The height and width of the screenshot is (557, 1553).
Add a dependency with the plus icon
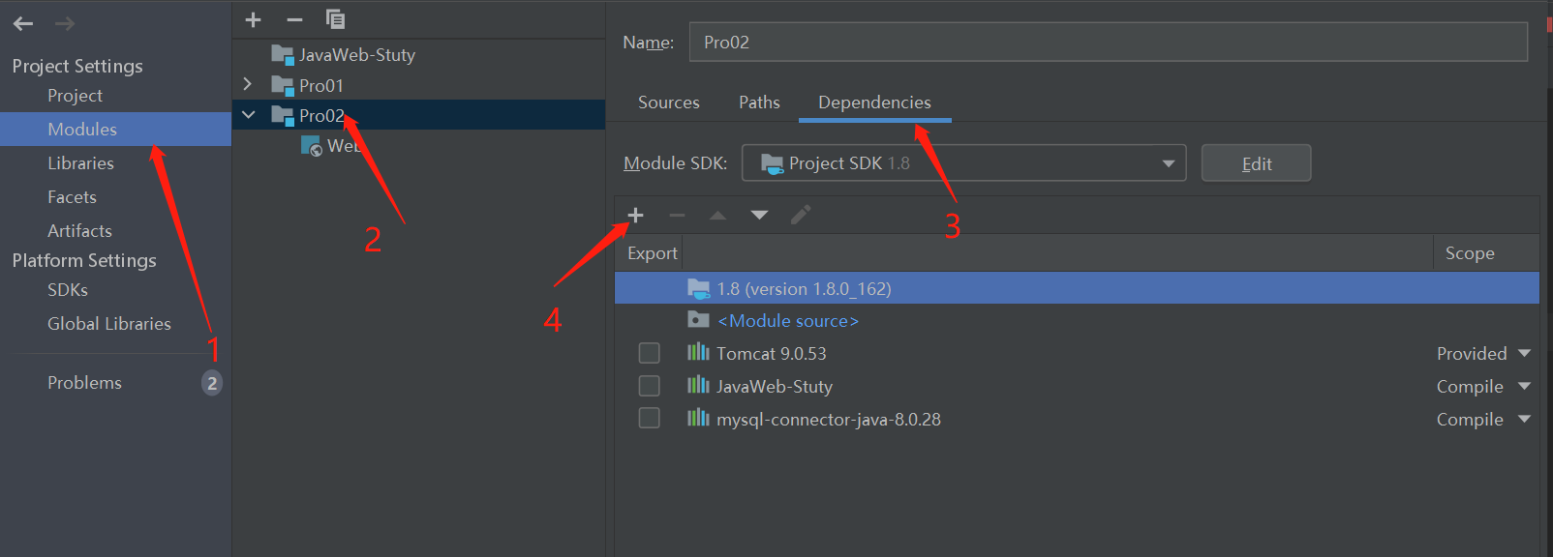(x=635, y=215)
